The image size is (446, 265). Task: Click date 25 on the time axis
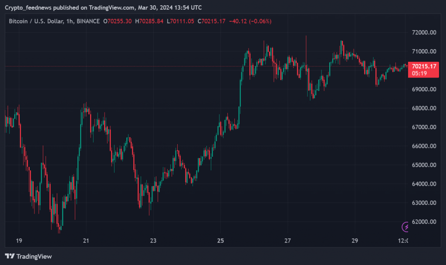click(220, 241)
